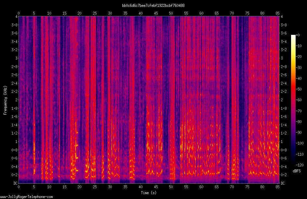The width and height of the screenshot is (307, 199).
Task: Click the "dBFS" label under the color scale
Action: [x=297, y=171]
